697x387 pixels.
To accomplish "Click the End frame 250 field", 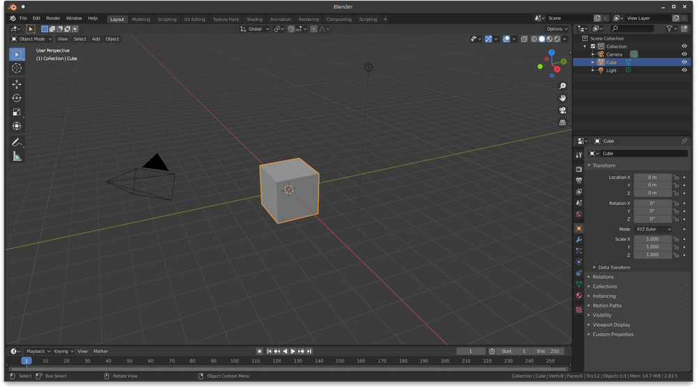I will pos(548,351).
